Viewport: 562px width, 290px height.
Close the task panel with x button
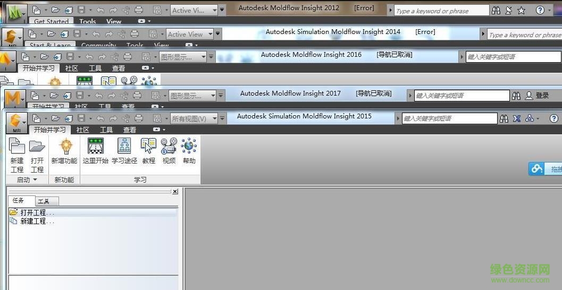click(175, 192)
